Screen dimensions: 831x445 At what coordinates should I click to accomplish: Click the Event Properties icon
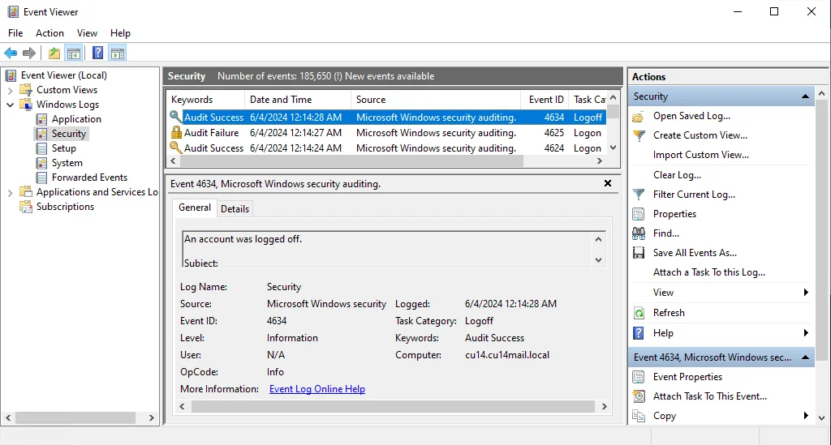pyautogui.click(x=639, y=377)
